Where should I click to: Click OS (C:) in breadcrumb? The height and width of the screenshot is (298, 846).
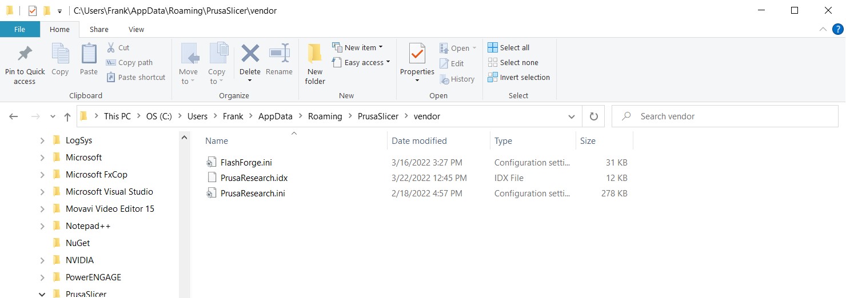tap(159, 116)
